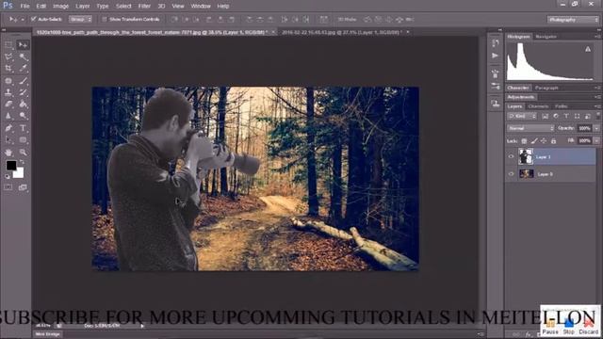Select the Magic Wand tool
603x339 pixels.
(x=23, y=57)
